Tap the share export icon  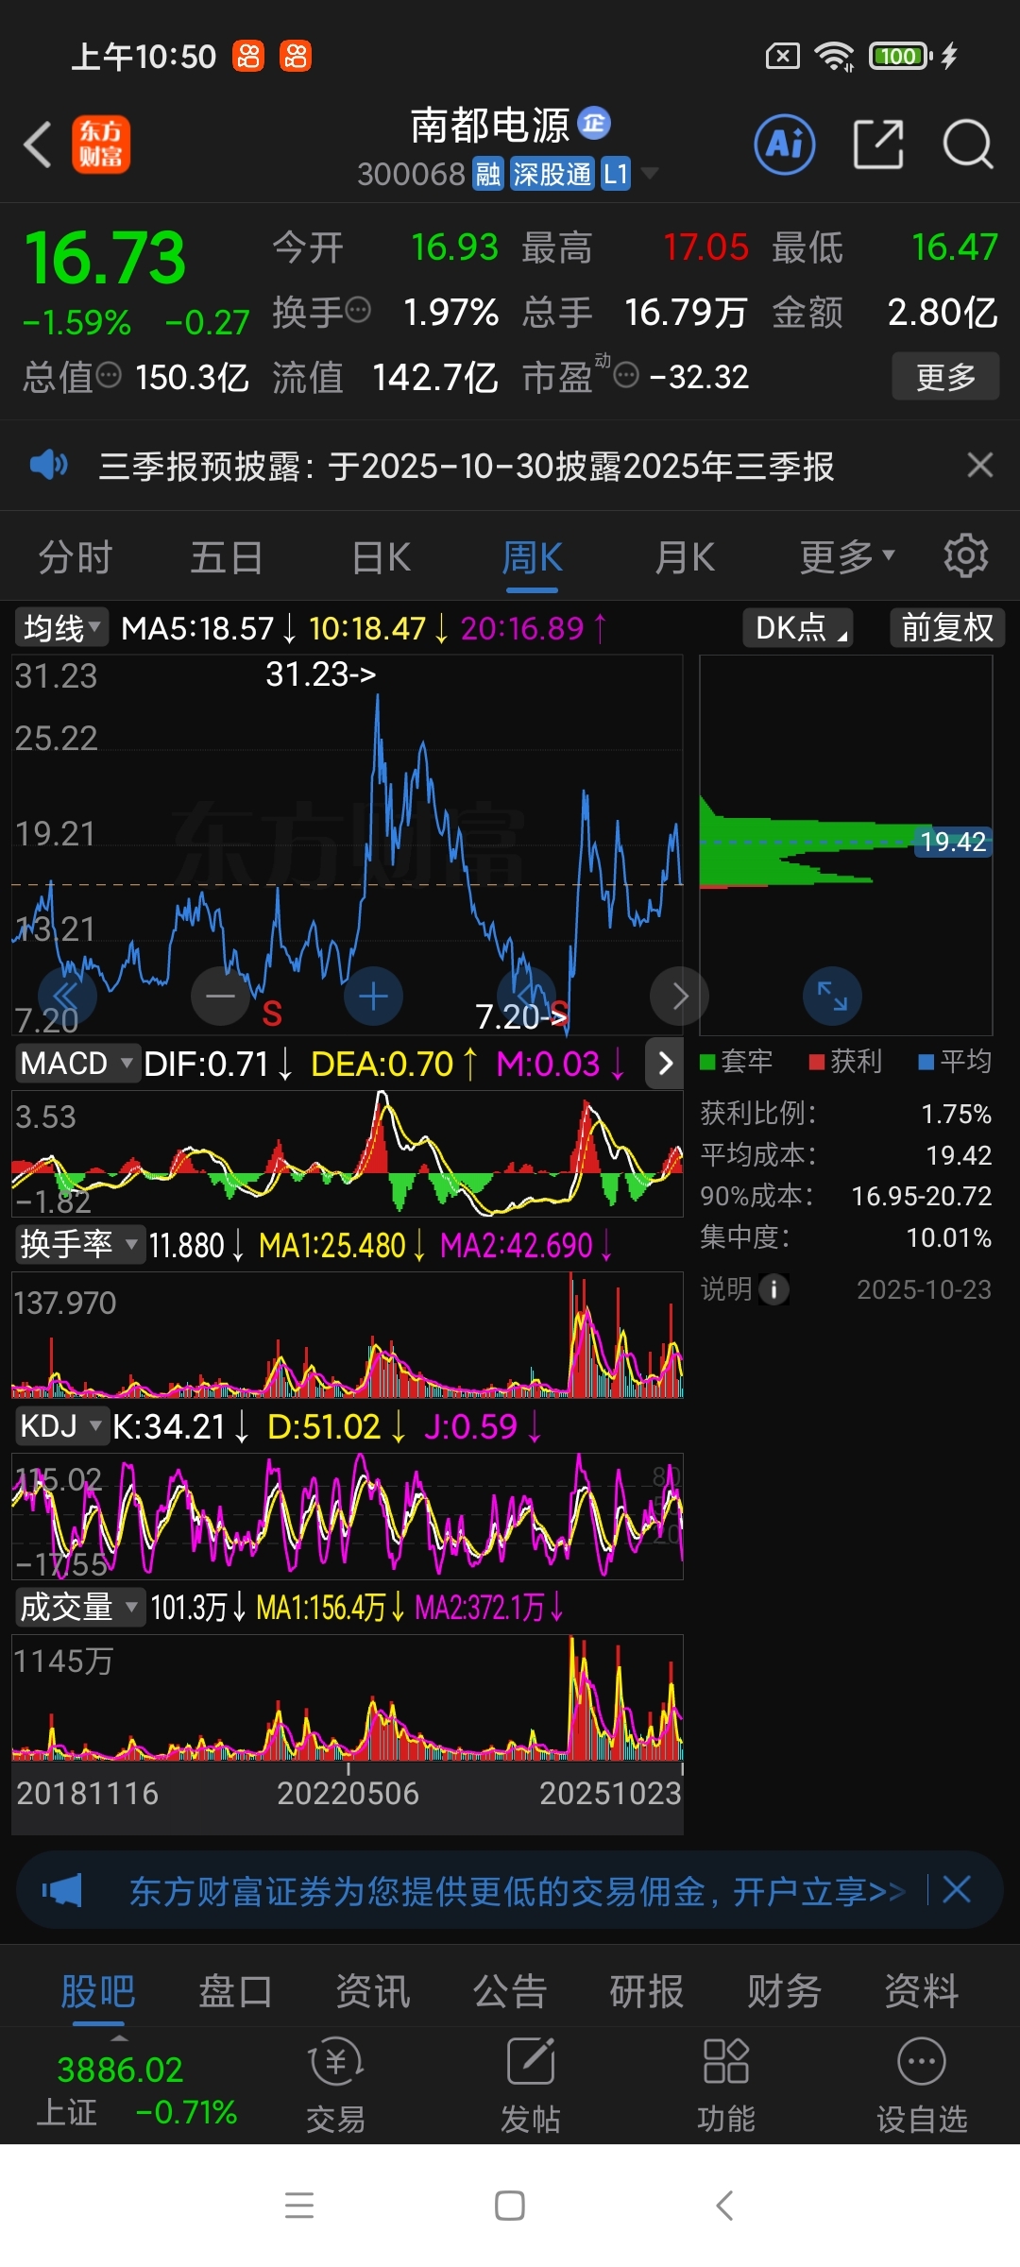878,145
